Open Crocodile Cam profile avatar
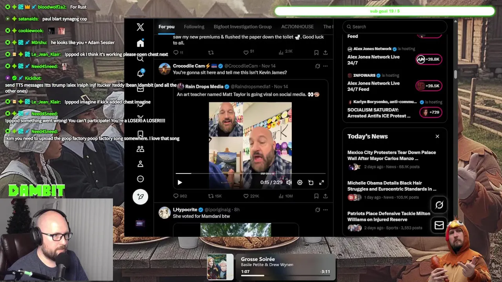 click(x=164, y=69)
